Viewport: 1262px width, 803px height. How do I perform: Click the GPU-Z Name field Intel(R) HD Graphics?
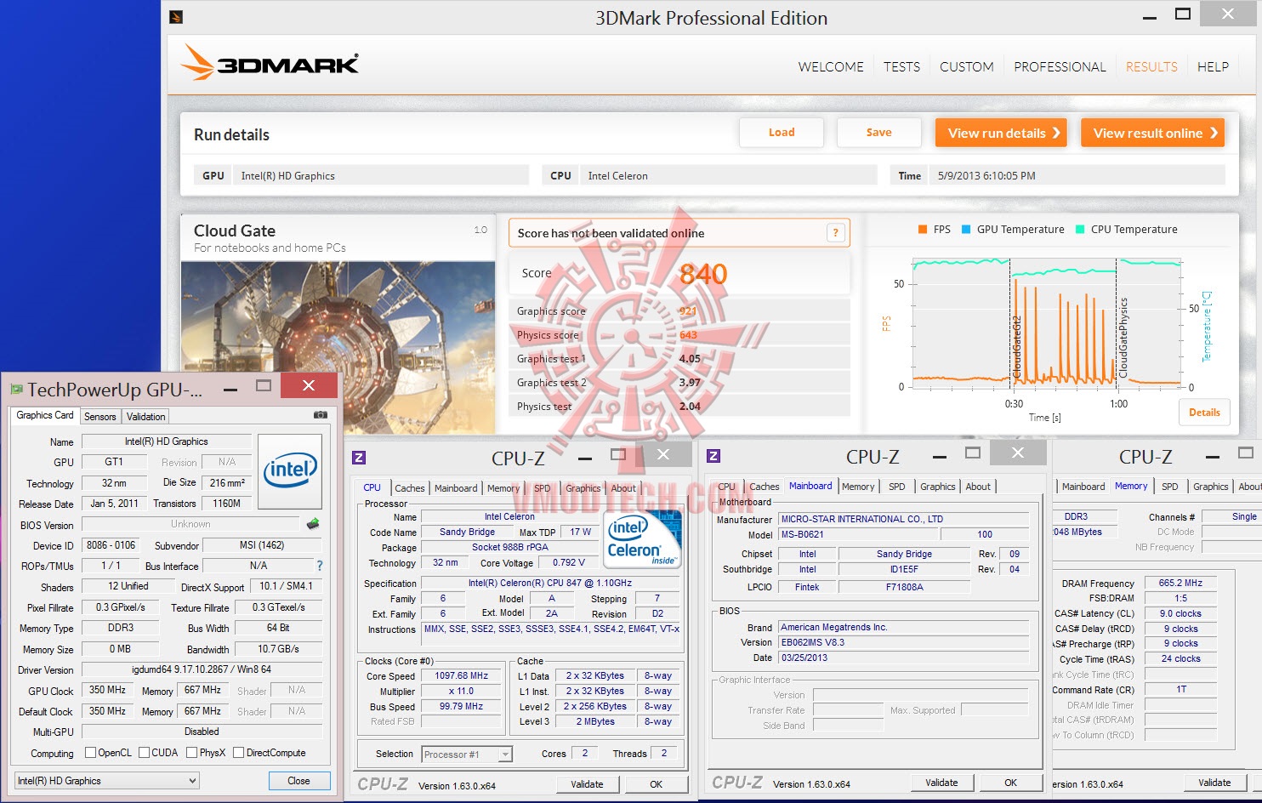[167, 441]
